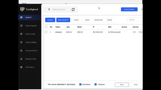Click the MAC address 4c:79:6e:dc:aa:69 cell
Viewport: 161px width, 90px height.
coord(114,32)
